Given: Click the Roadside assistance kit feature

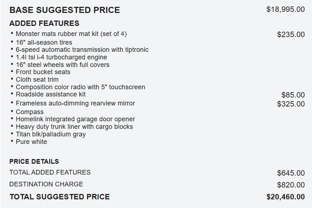Looking at the screenshot, I should click(x=51, y=94).
